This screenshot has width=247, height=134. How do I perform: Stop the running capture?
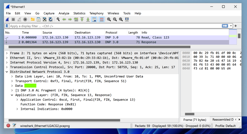pyautogui.click(x=13, y=19)
